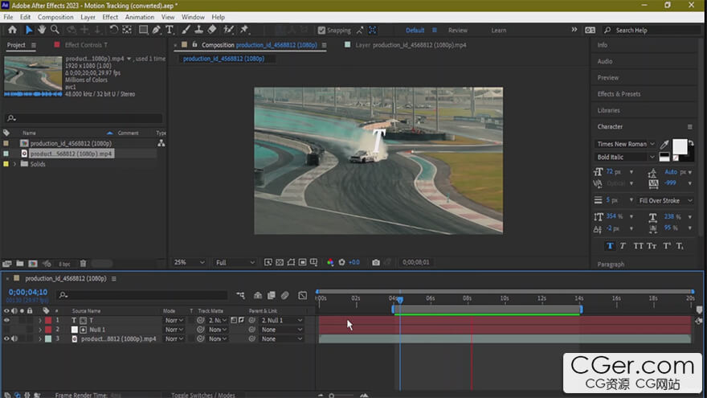The height and width of the screenshot is (398, 707).
Task: Toggle Small Caps in Character panel
Action: tap(652, 246)
